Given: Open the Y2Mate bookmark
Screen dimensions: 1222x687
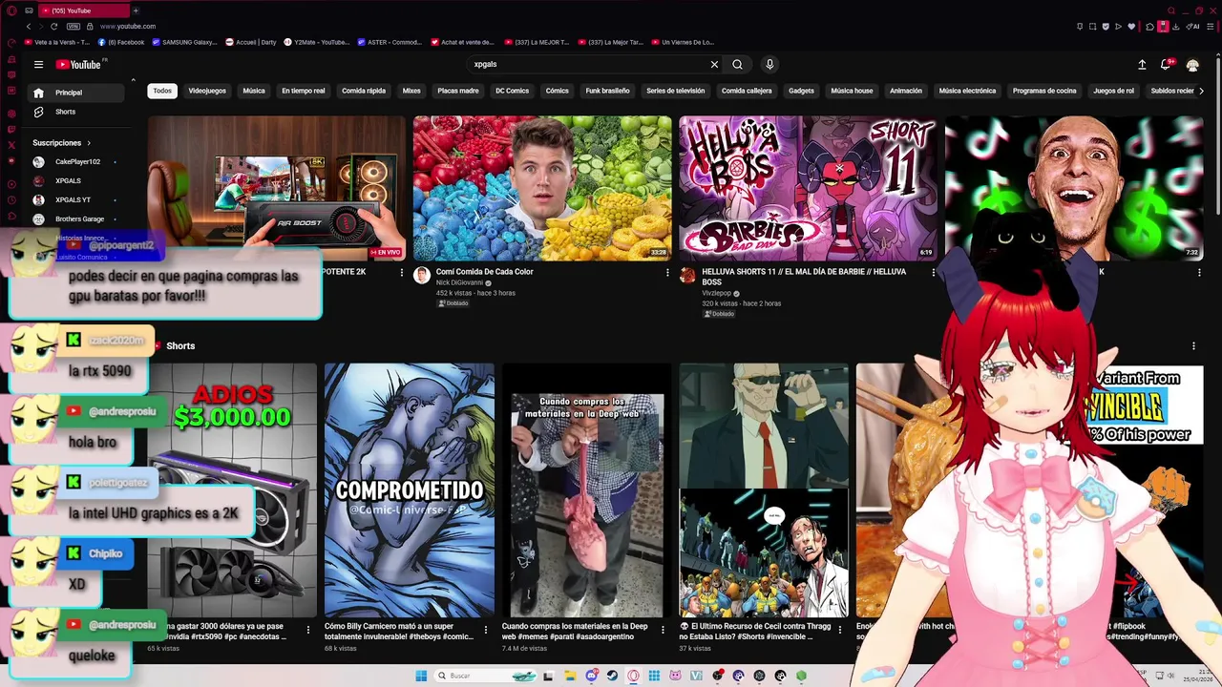Looking at the screenshot, I should click(x=316, y=42).
